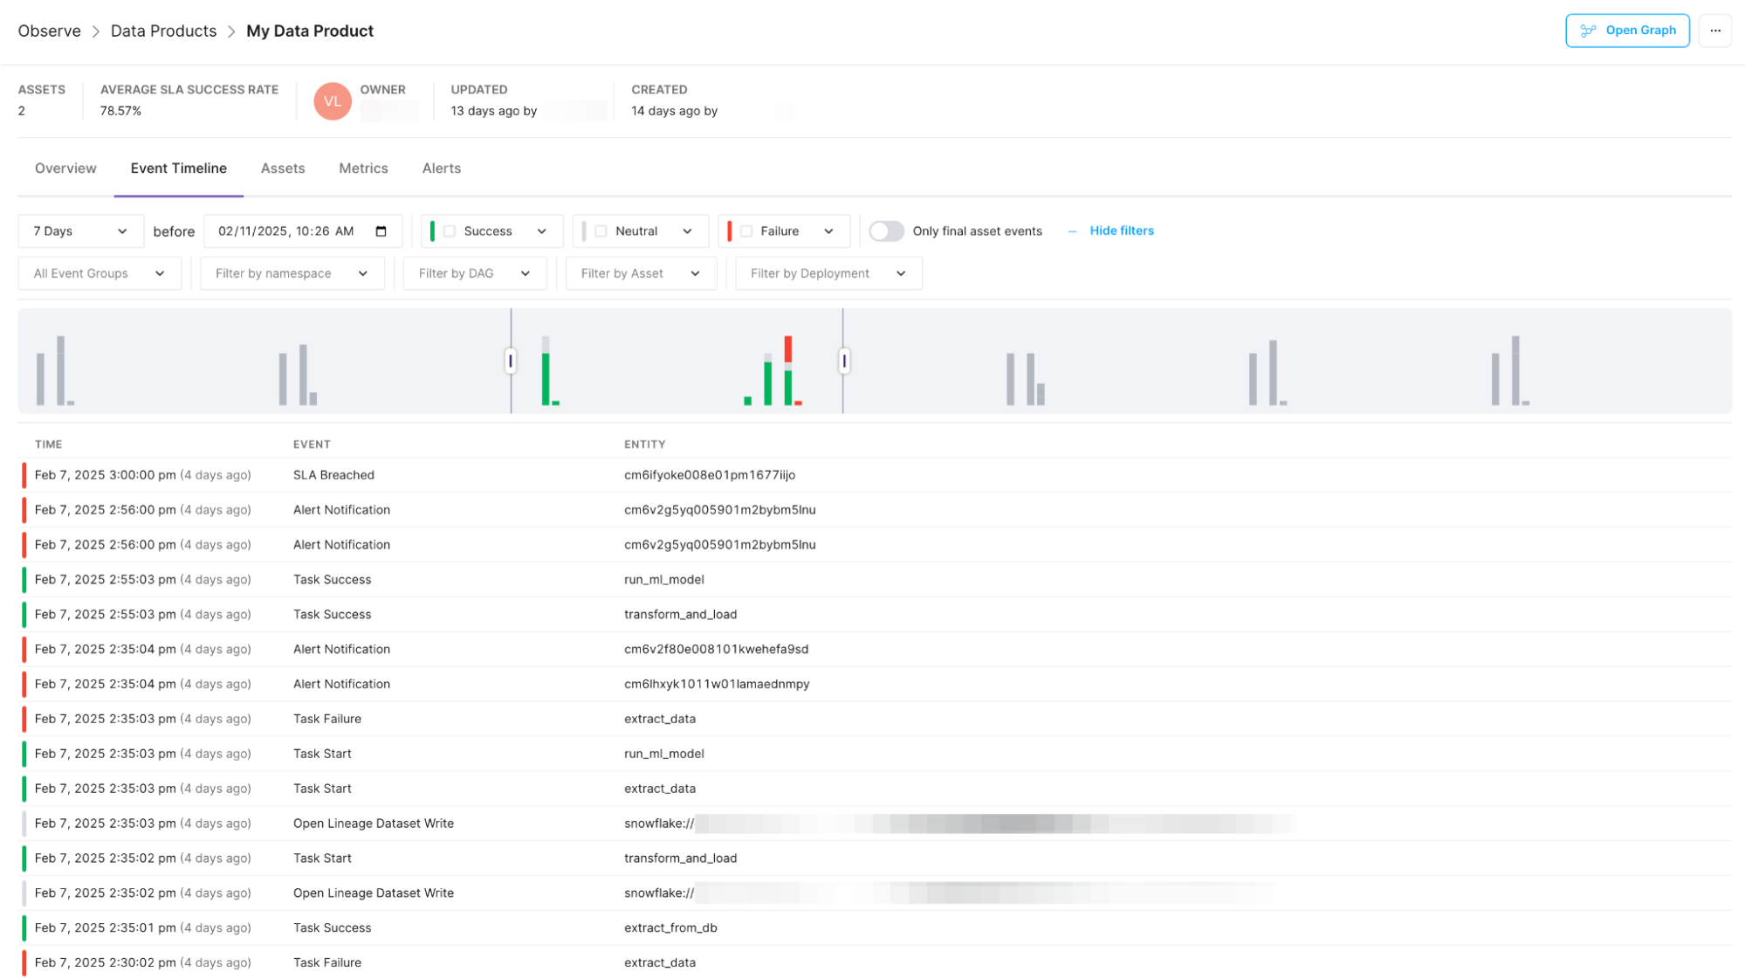Click breadcrumb chevron after Observe
Screen dimensions: 1745x979
(96, 31)
